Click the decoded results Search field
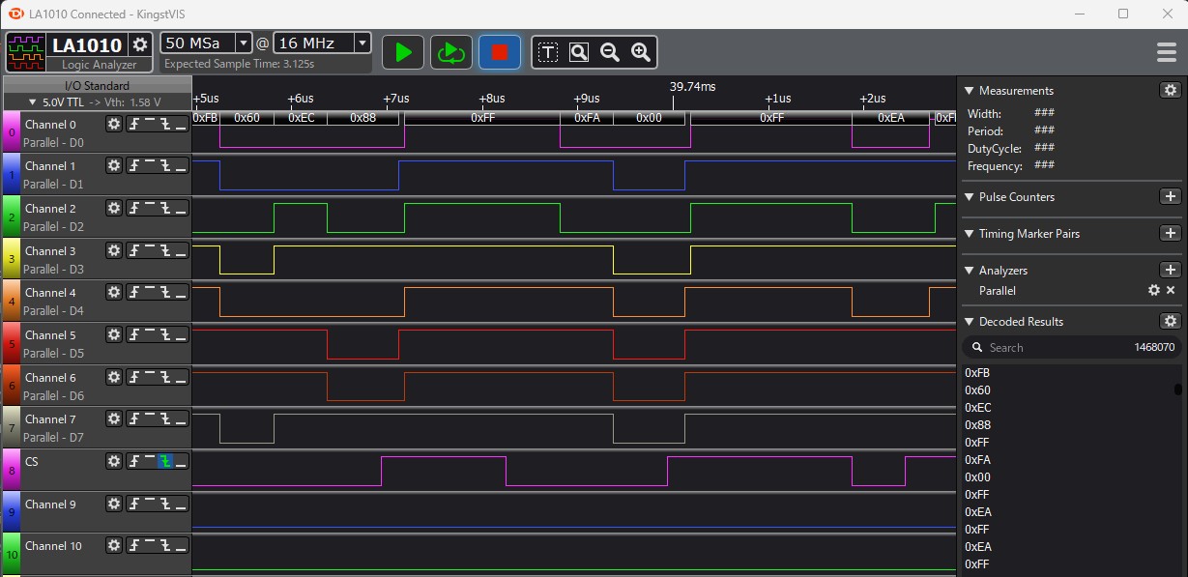1188x577 pixels. pyautogui.click(x=1054, y=348)
